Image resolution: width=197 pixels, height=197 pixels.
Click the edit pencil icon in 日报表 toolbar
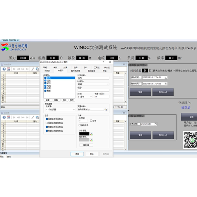pos(33,117)
